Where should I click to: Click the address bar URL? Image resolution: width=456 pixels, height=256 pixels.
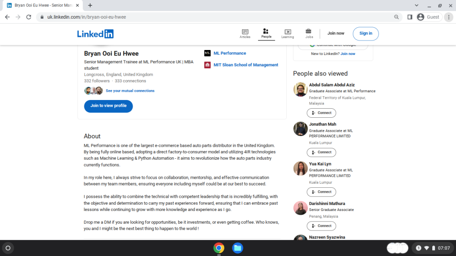[87, 17]
